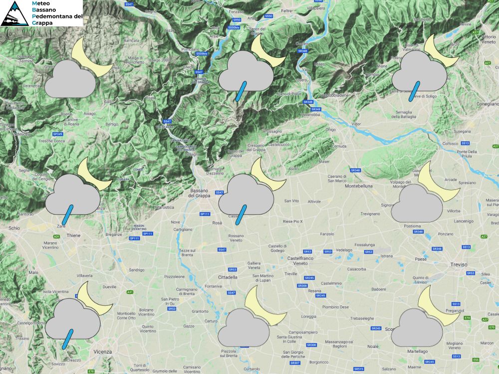This screenshot has width=499, height=374.
Task: Click the rain cloud icon over Cassola and Rosà
Action: point(251,191)
